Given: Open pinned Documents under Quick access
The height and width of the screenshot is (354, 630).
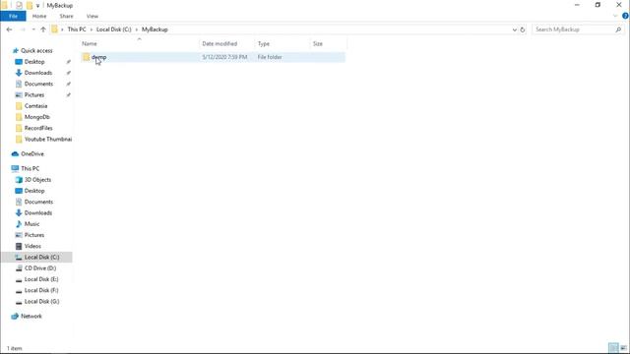Looking at the screenshot, I should click(x=38, y=84).
